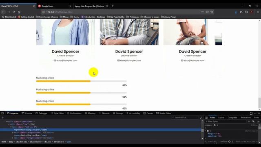The image size is (261, 147).
Task: Add a new CSS rule with plus icon
Action: 249,122
